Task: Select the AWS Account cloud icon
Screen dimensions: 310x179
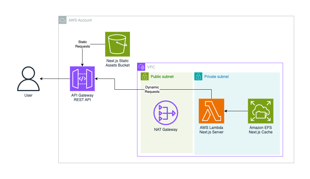Action: (x=63, y=20)
